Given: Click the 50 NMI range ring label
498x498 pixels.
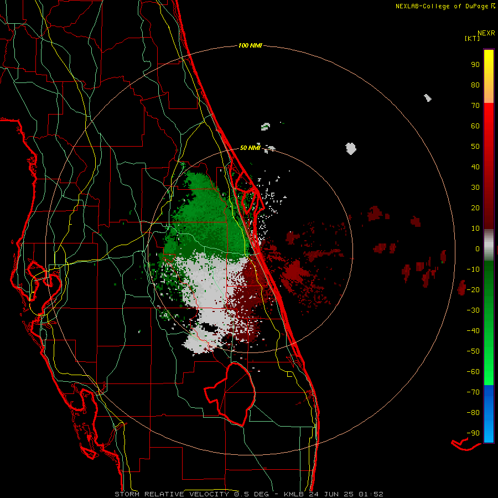Looking at the screenshot, I should pyautogui.click(x=250, y=148).
